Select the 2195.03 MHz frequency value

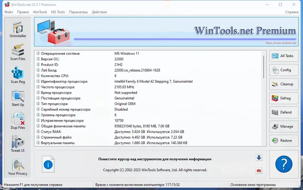(x=124, y=87)
